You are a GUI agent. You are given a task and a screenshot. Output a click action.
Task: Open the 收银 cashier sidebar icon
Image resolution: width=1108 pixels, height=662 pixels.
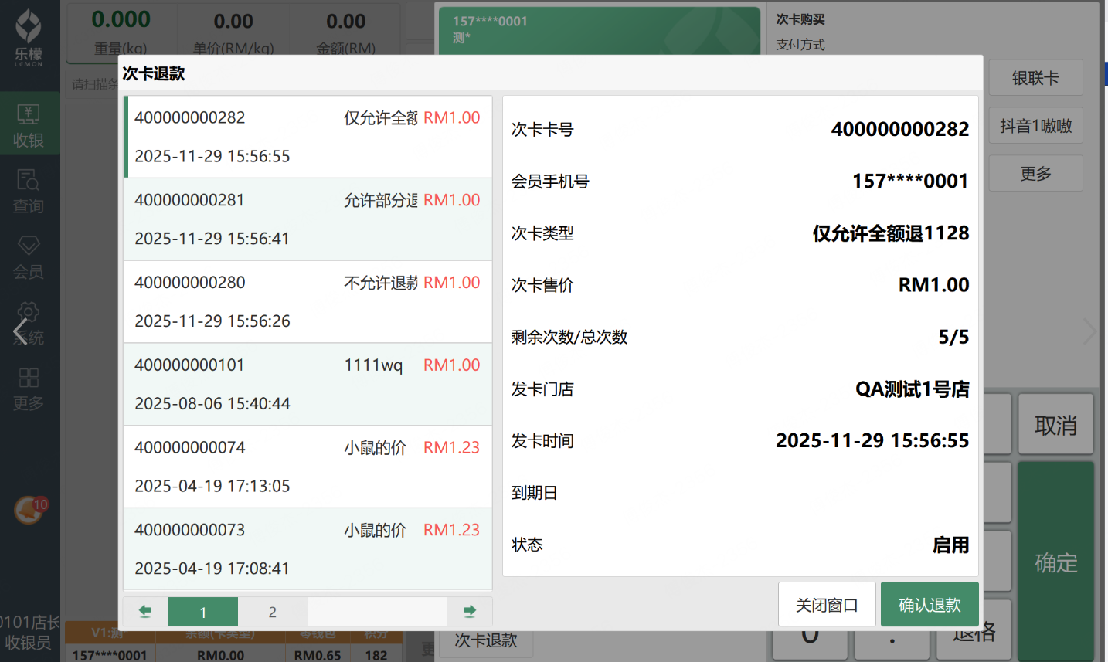(29, 125)
